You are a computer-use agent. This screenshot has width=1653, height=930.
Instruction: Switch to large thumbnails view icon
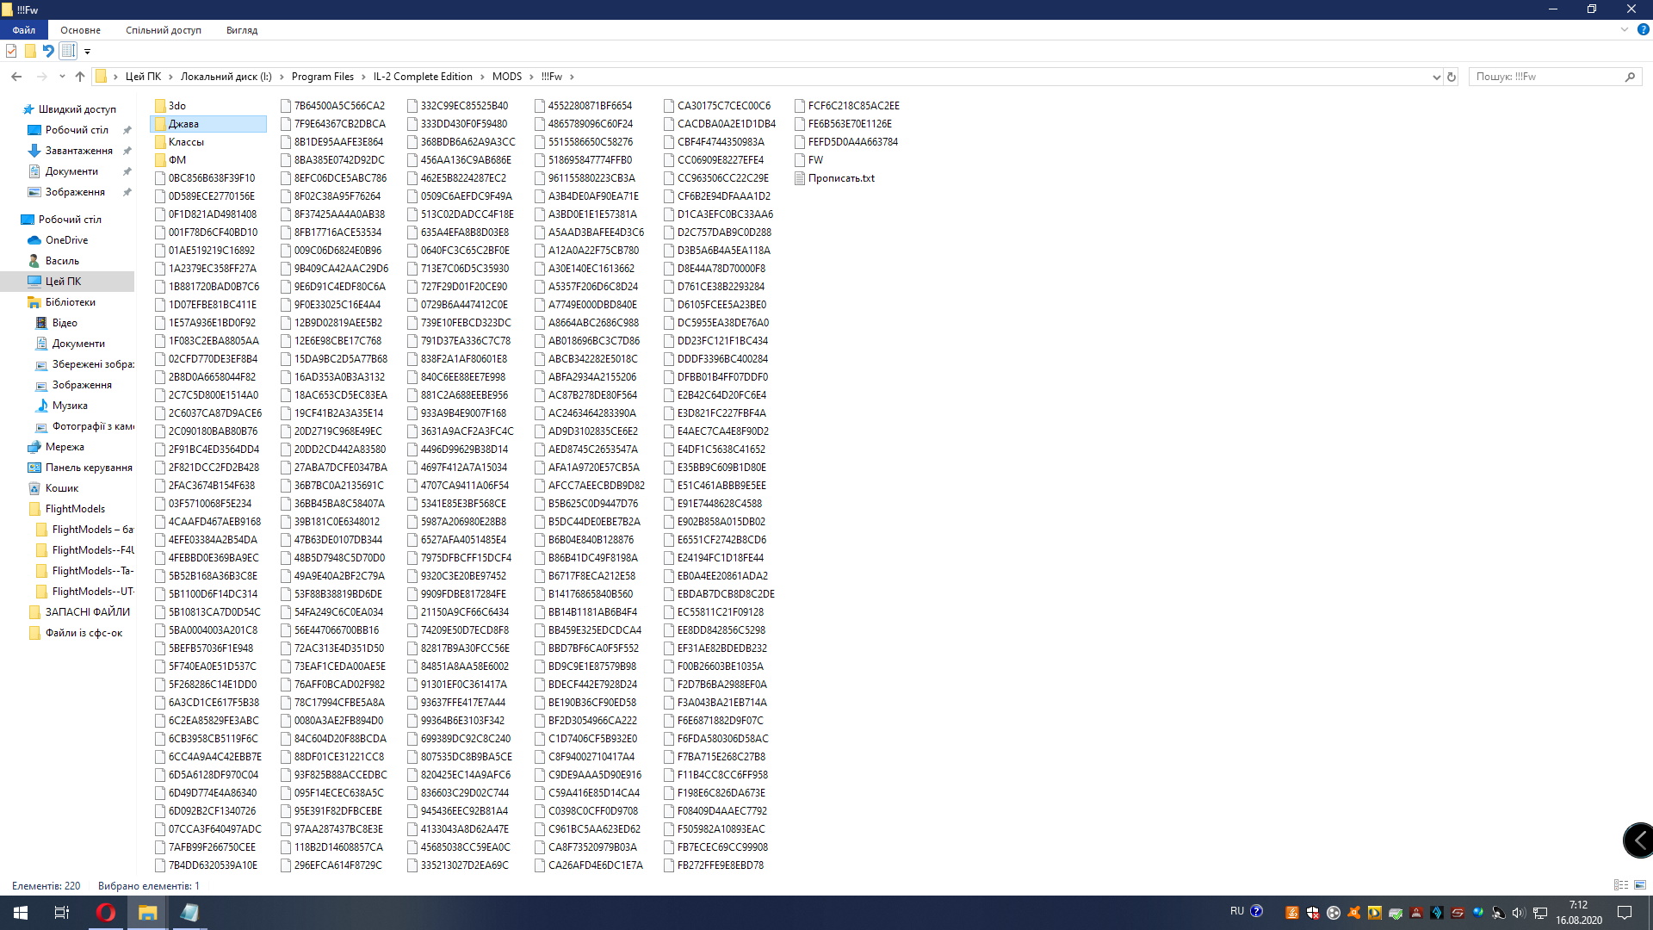coord(1640,885)
